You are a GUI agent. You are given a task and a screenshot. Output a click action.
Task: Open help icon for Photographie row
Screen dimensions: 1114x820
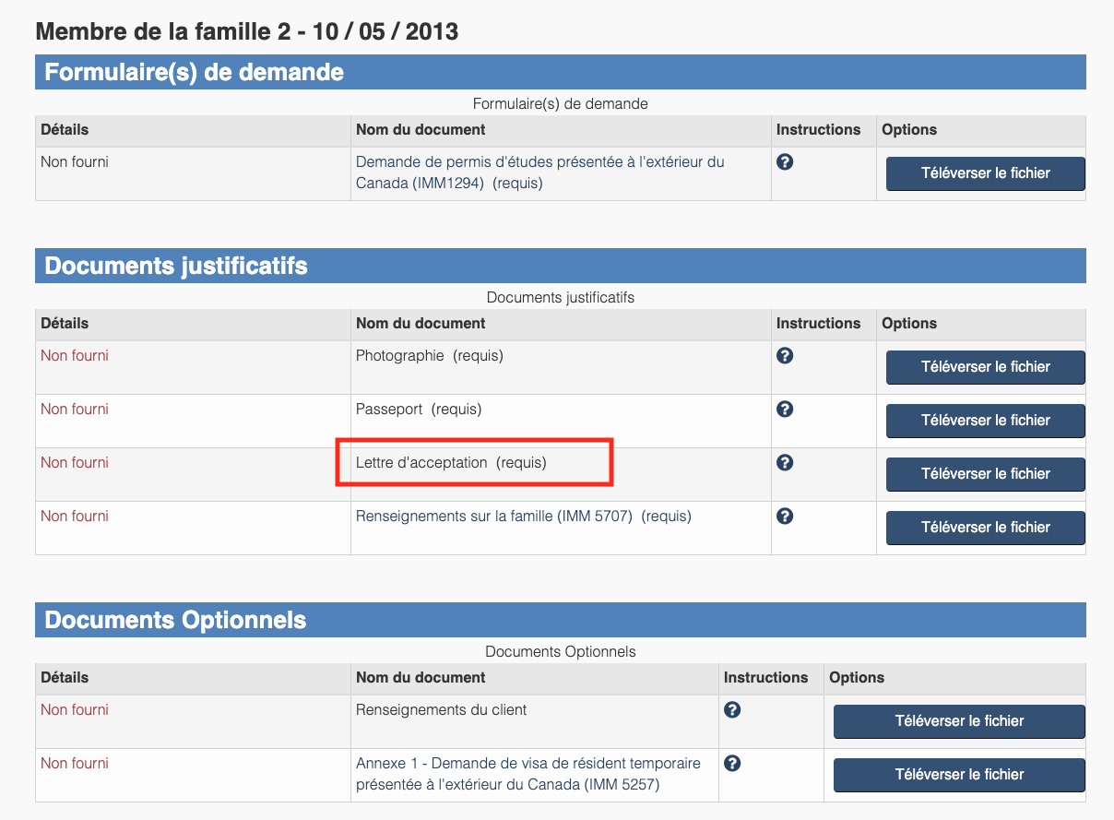tap(785, 356)
